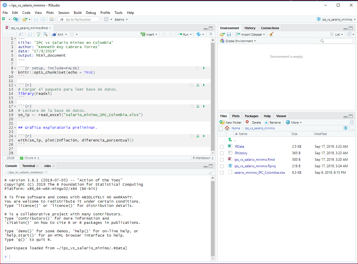Sort files by the Modified column header

[x=320, y=134]
